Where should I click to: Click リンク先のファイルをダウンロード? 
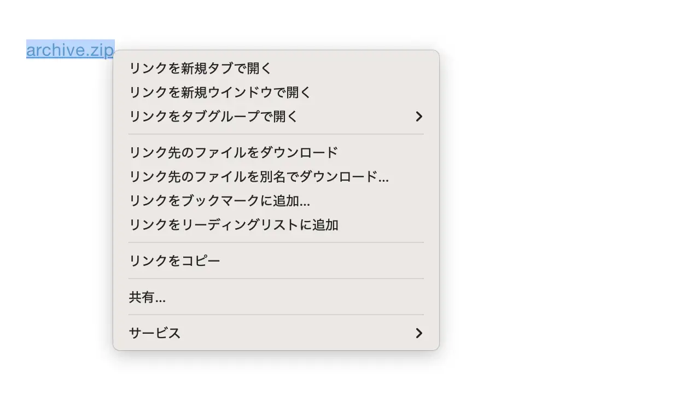pos(234,153)
